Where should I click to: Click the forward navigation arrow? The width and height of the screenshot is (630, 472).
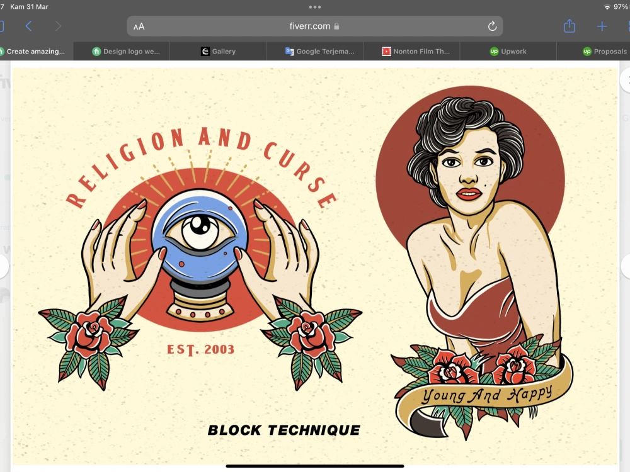tap(58, 26)
